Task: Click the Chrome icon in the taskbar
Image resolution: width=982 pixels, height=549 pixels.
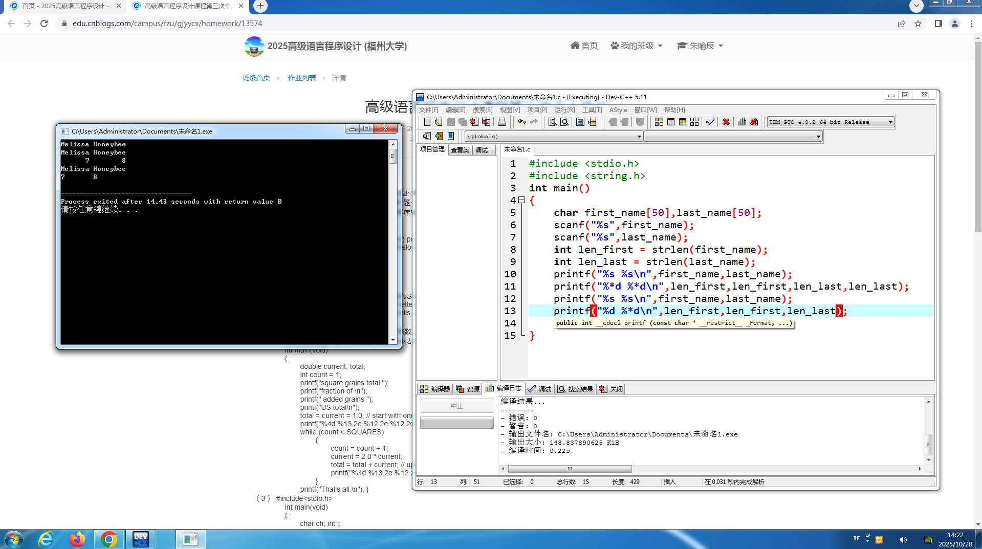Action: (108, 539)
